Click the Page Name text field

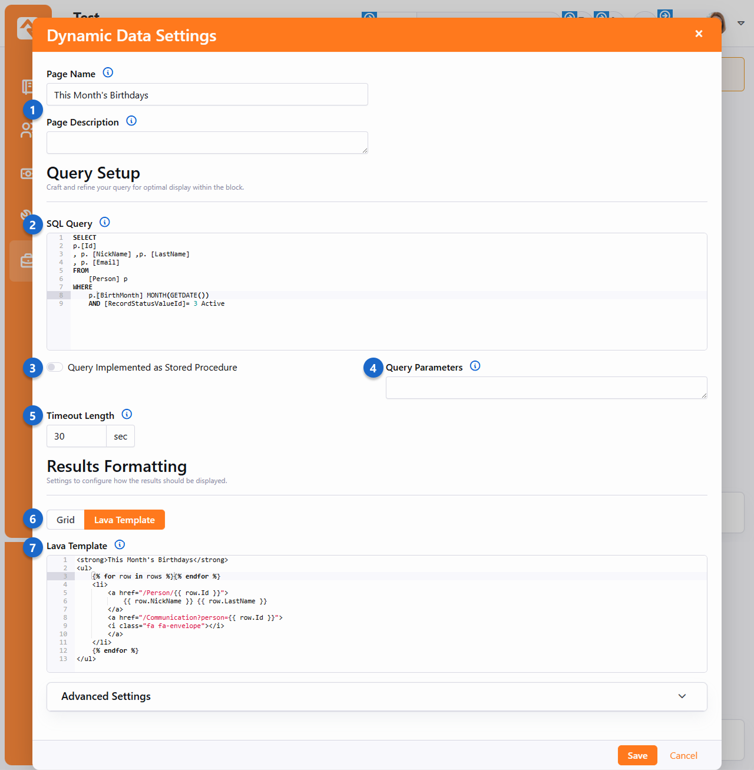click(207, 95)
